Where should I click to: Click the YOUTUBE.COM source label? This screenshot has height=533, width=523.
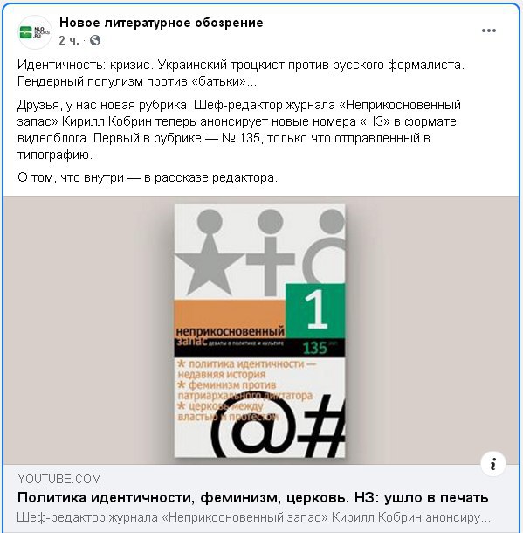coord(59,479)
